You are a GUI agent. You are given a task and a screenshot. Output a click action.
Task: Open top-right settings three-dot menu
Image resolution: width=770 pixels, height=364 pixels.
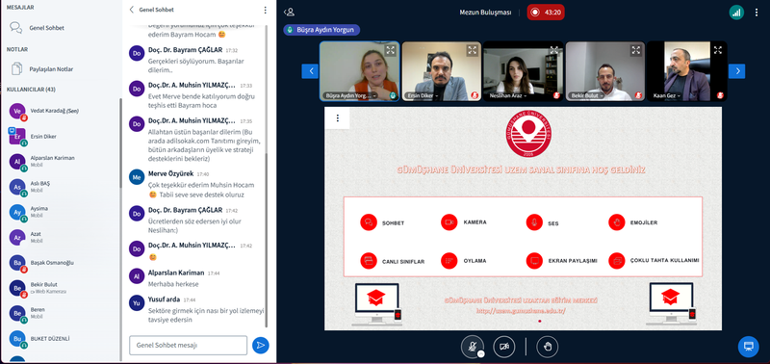[757, 13]
